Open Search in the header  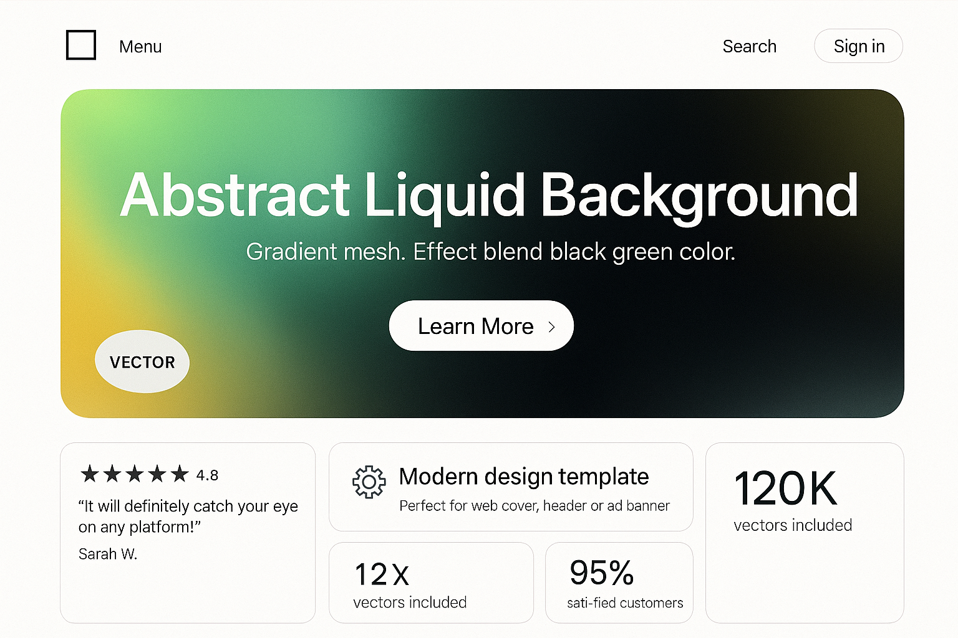[749, 47]
